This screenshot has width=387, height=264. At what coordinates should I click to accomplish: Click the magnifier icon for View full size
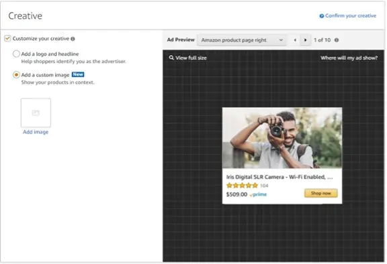pyautogui.click(x=171, y=58)
